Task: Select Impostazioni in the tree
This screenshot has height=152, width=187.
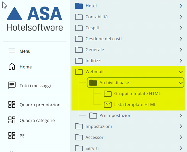Action: [x=99, y=126]
